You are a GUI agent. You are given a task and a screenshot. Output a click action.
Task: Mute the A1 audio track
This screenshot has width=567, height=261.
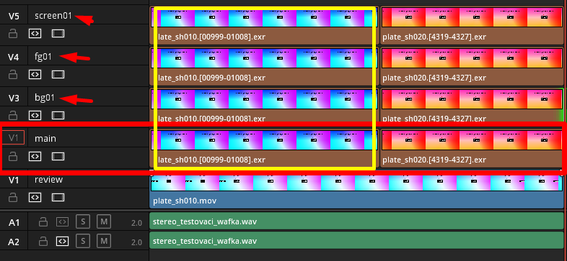click(104, 221)
